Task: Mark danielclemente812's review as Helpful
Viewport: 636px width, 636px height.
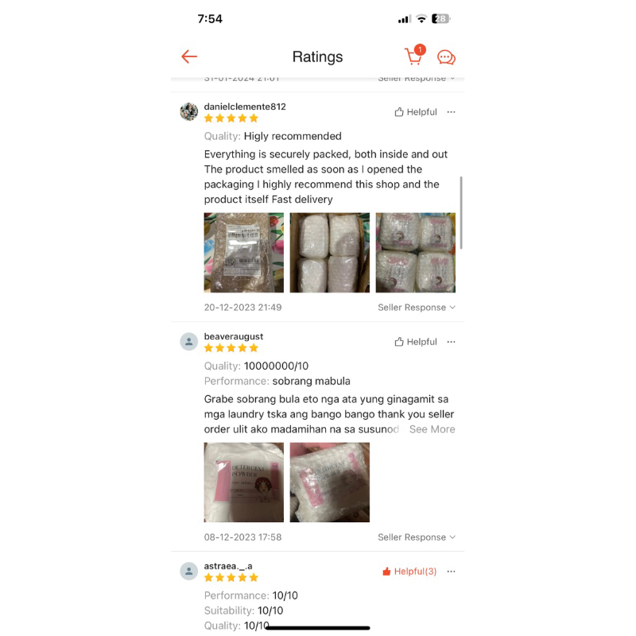Action: tap(416, 112)
